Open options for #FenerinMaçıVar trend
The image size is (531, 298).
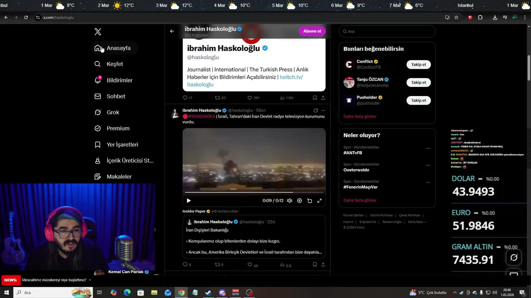click(x=428, y=183)
